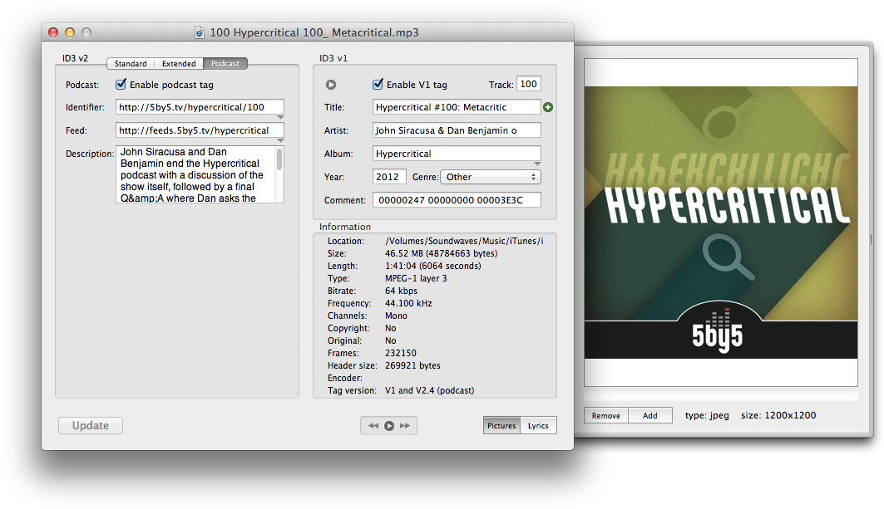Click the MP3 document icon in title bar
The height and width of the screenshot is (509, 884).
point(200,32)
